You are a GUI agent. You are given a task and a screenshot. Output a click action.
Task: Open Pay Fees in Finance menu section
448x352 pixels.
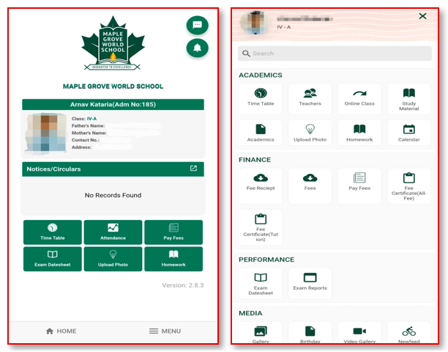coord(359,186)
